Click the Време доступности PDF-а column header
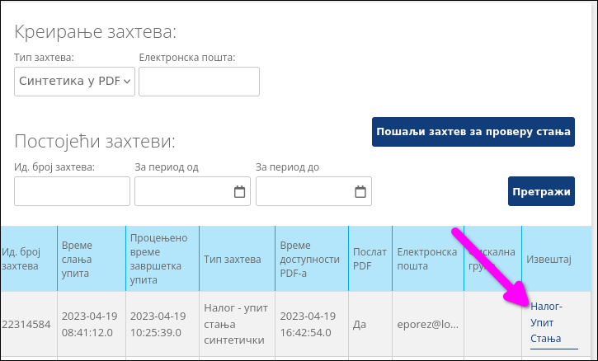 [309, 259]
